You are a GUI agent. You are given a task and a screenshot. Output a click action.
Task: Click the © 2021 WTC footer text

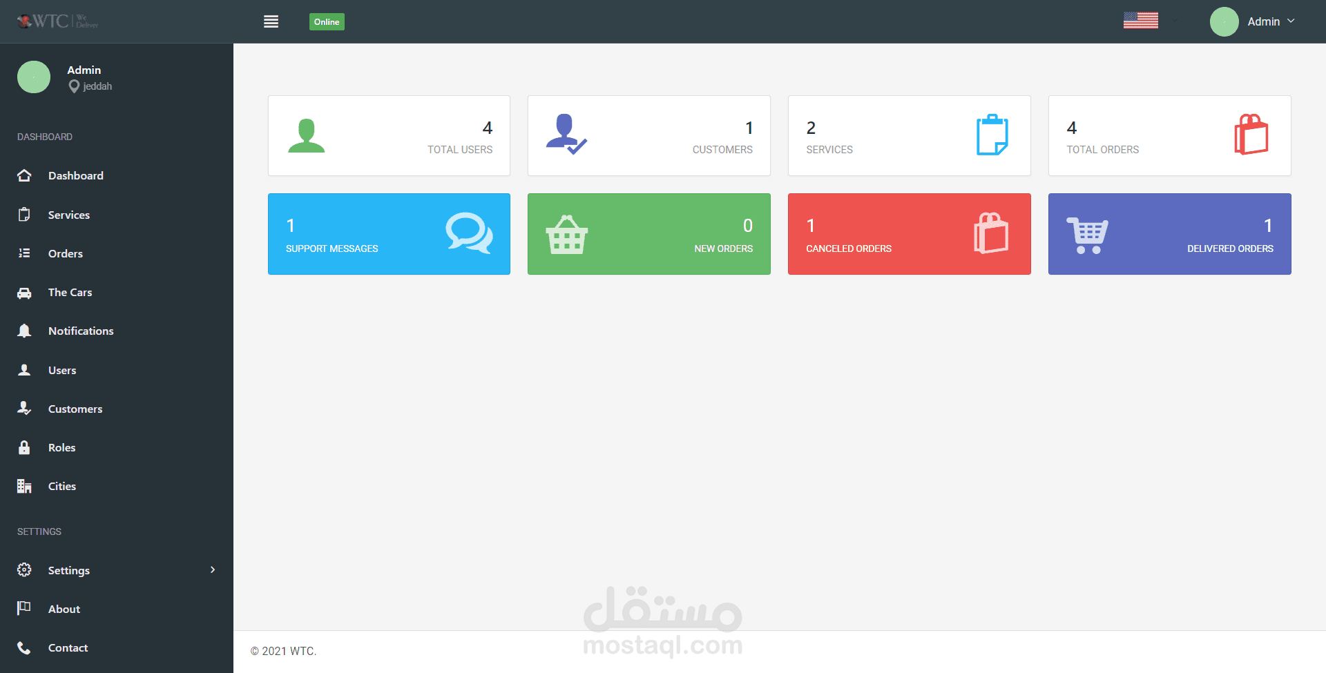pos(283,651)
